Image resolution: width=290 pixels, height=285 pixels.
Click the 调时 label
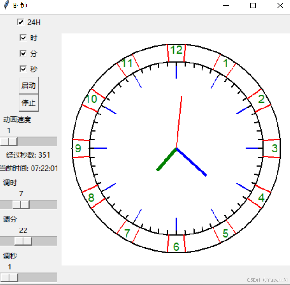(x=10, y=183)
